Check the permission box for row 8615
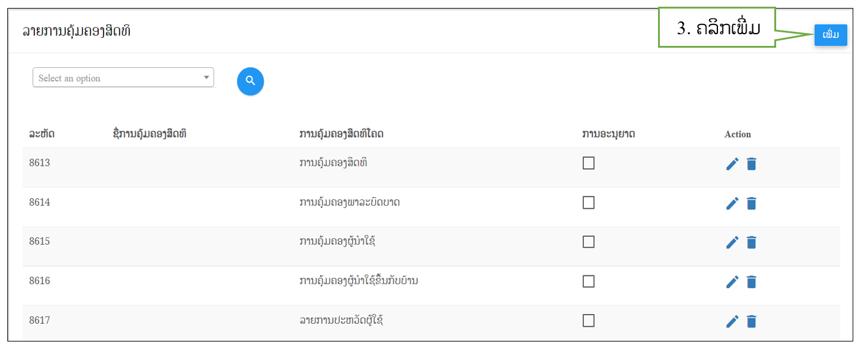The height and width of the screenshot is (347, 860). [589, 242]
